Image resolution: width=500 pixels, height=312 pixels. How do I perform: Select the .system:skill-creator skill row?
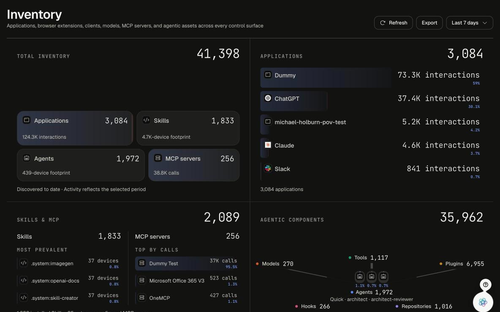[x=69, y=298]
